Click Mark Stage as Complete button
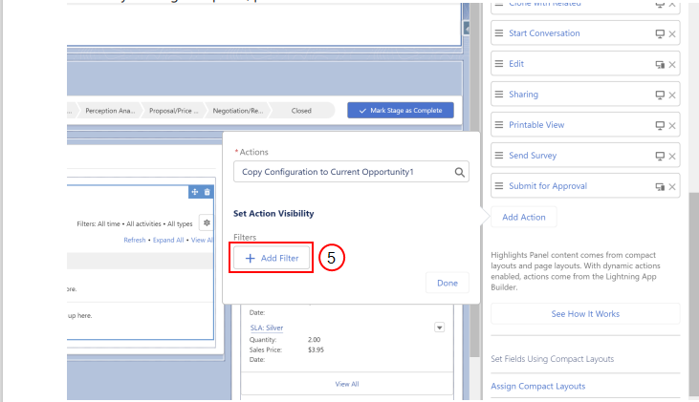 (401, 111)
